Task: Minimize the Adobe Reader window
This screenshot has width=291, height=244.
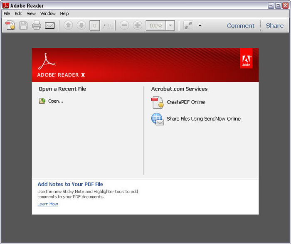Action: [271, 5]
